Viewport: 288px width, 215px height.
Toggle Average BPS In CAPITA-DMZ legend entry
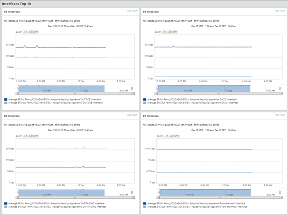54,203
